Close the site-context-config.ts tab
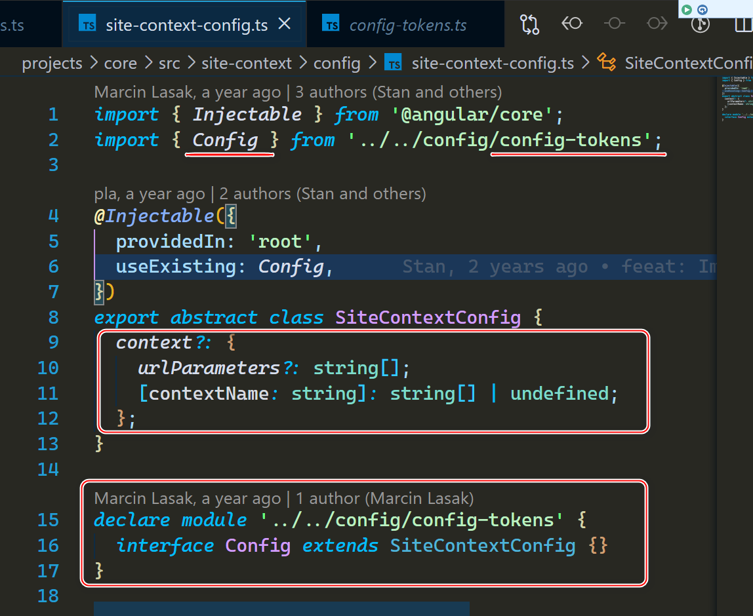This screenshot has width=753, height=616. tap(284, 24)
